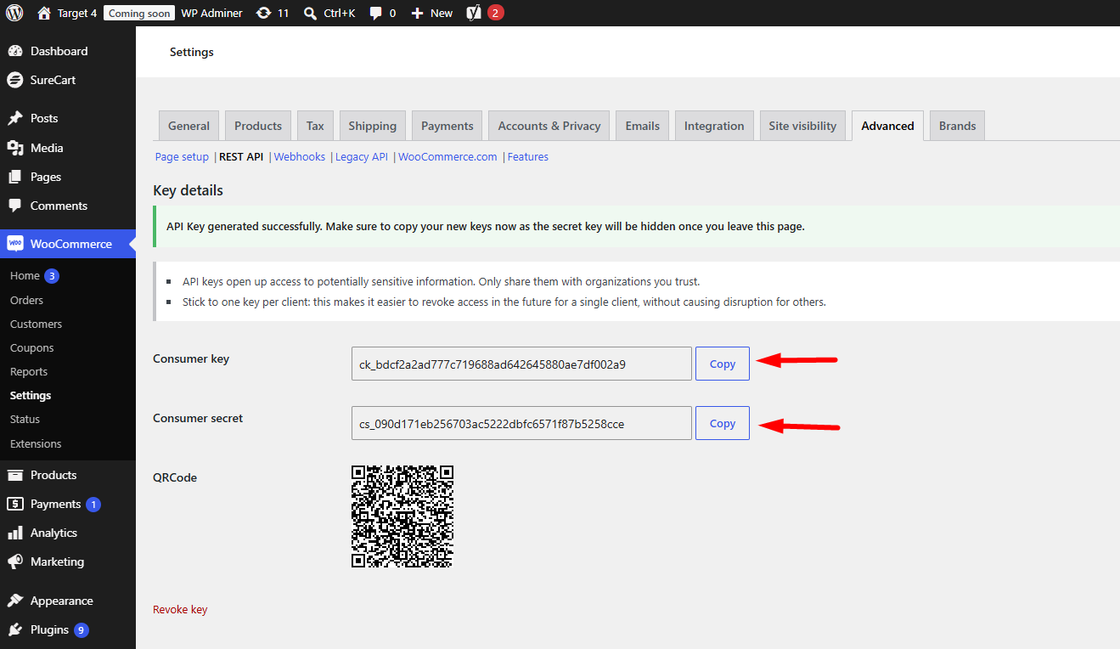Click the QR code image
Viewport: 1120px width, 649px height.
[402, 516]
